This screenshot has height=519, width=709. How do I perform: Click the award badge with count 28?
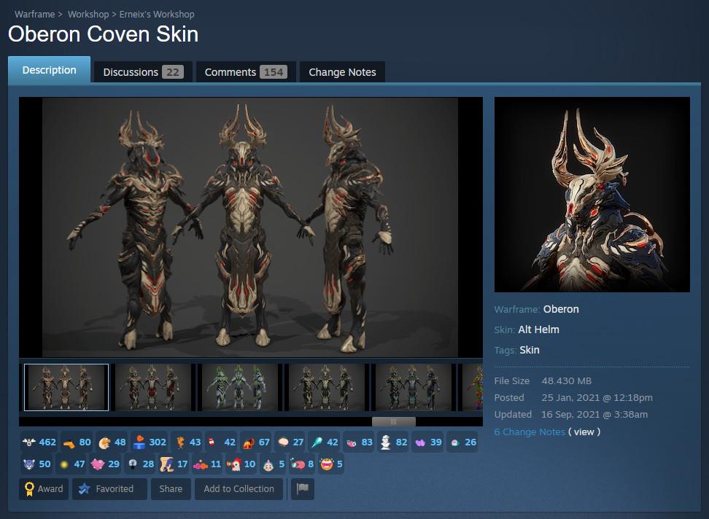click(x=140, y=464)
